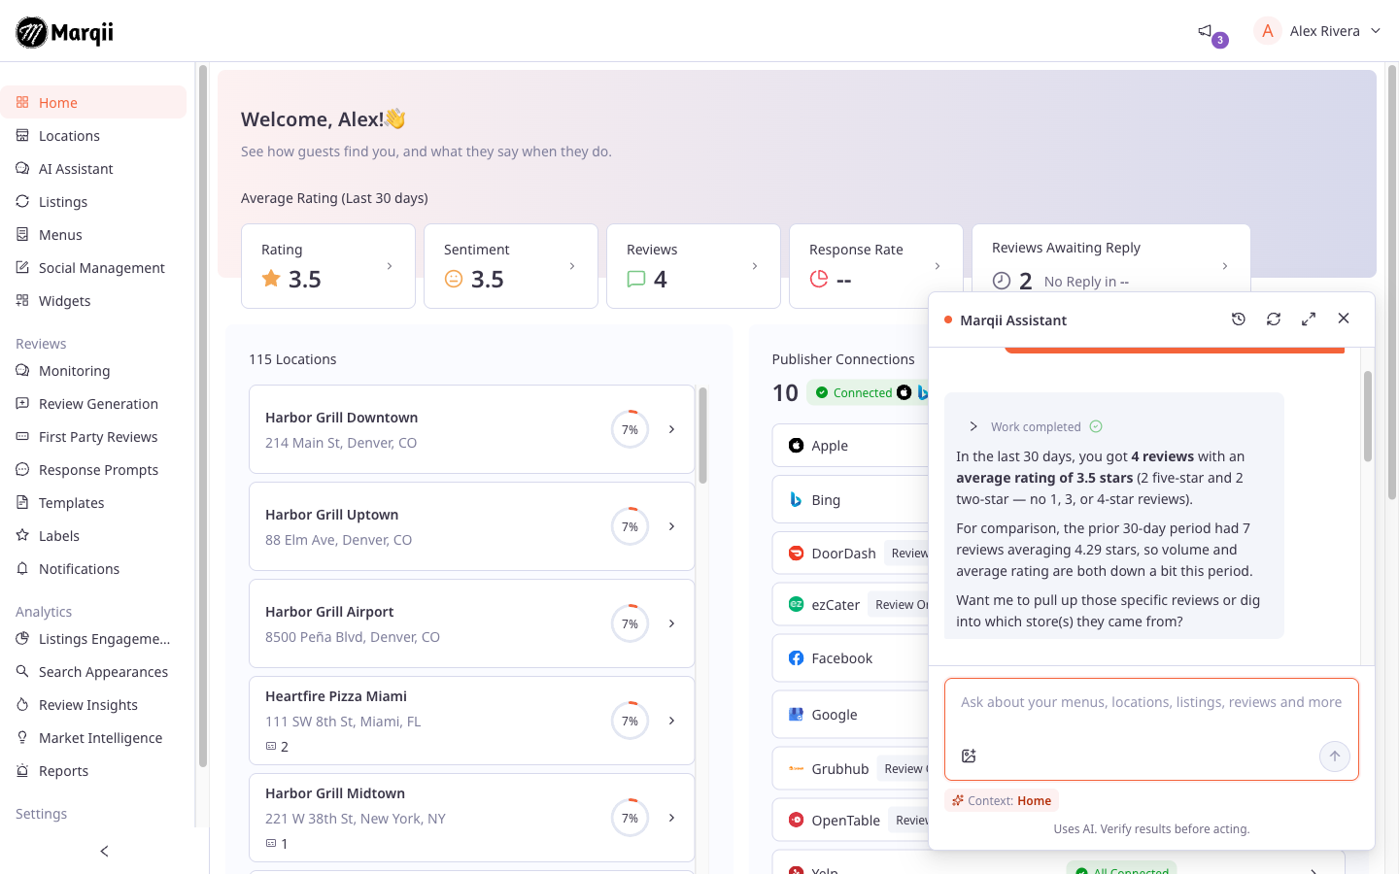
Task: Open Social Management in the sidebar
Action: click(93, 268)
